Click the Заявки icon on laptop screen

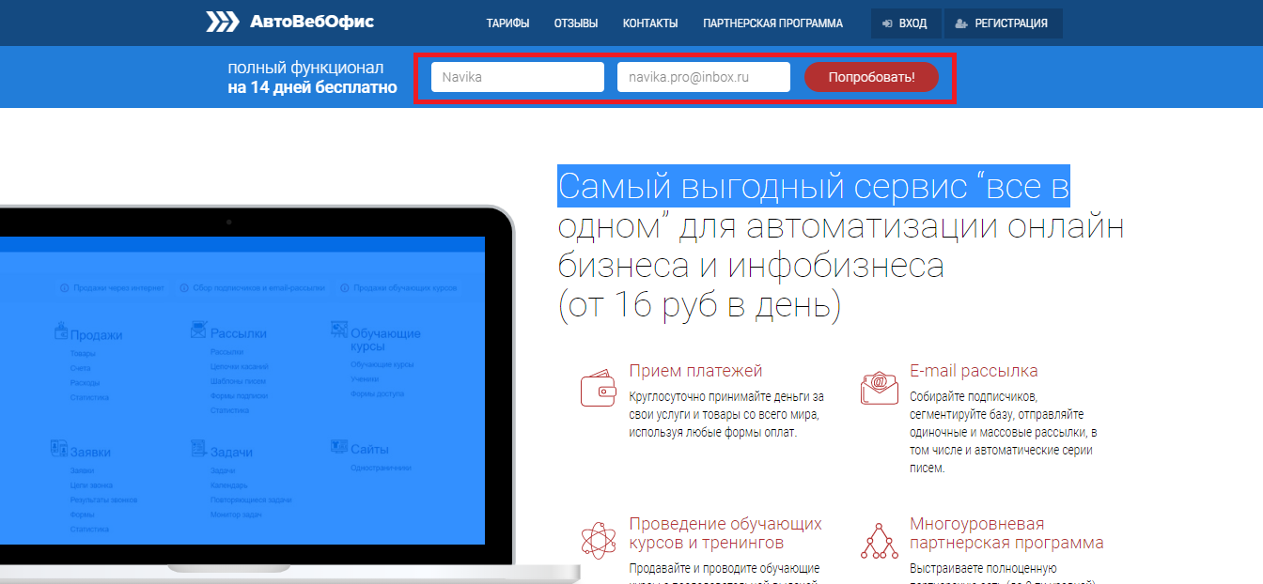coord(59,449)
